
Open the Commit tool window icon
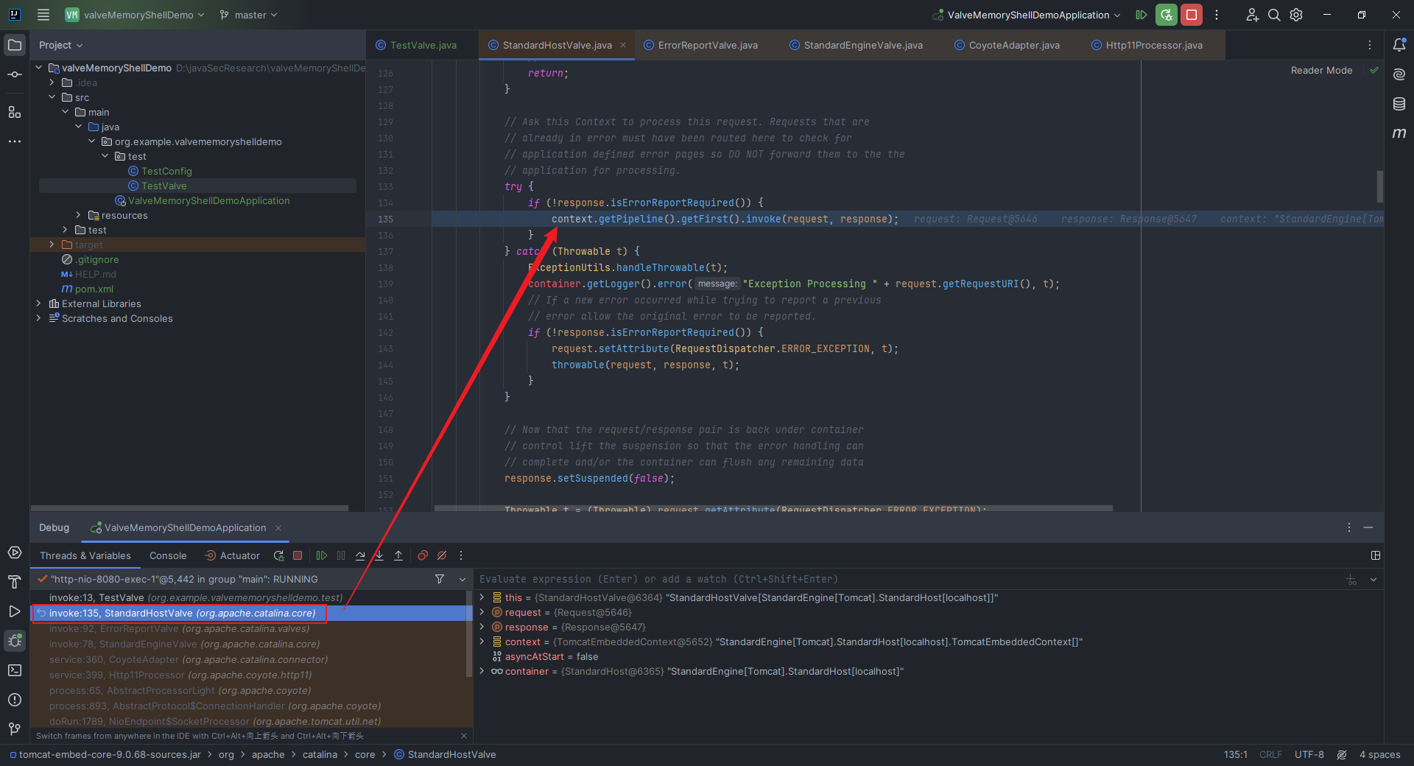tap(15, 74)
